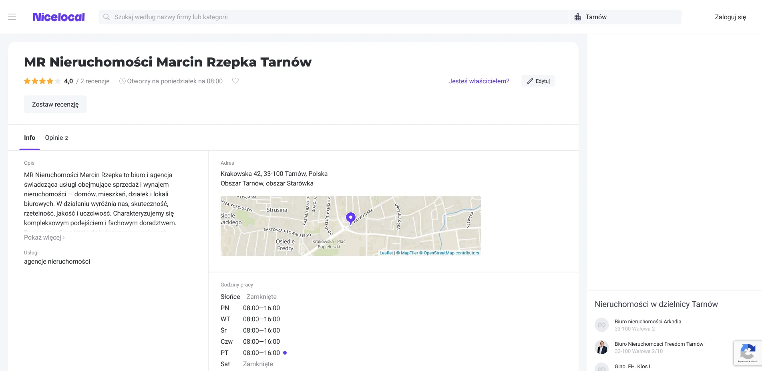Click the Zostaw recenzję button

55,104
